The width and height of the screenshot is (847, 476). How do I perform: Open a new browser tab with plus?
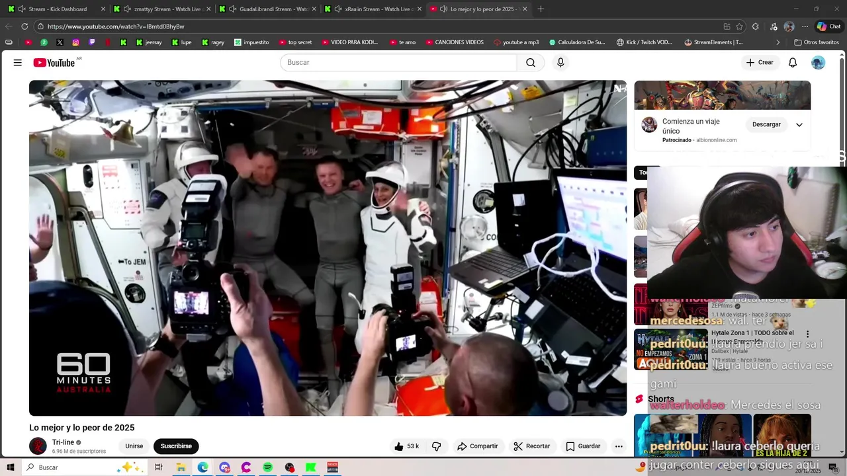(541, 9)
